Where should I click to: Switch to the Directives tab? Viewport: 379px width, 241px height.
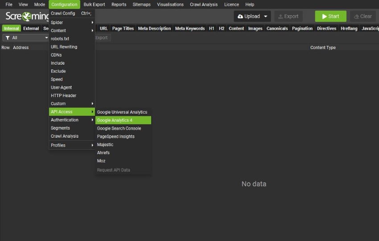(x=326, y=29)
